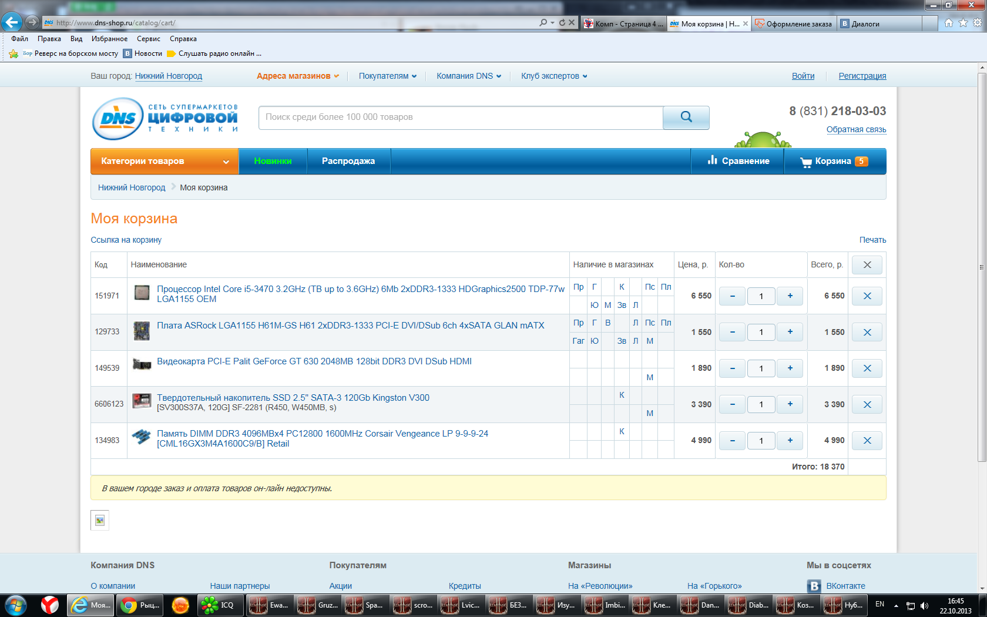The image size is (987, 617).
Task: Open Corsair memory product thumbnail
Action: (x=142, y=437)
